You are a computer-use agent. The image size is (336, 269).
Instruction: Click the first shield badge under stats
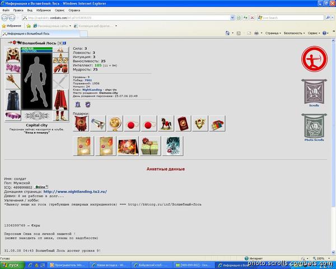coord(78,104)
